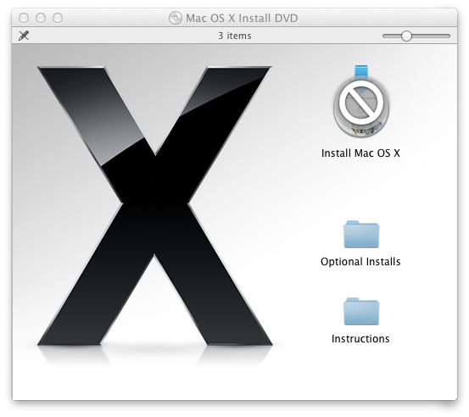
Task: Select the 'Install Mac OS X' label
Action: 360,153
